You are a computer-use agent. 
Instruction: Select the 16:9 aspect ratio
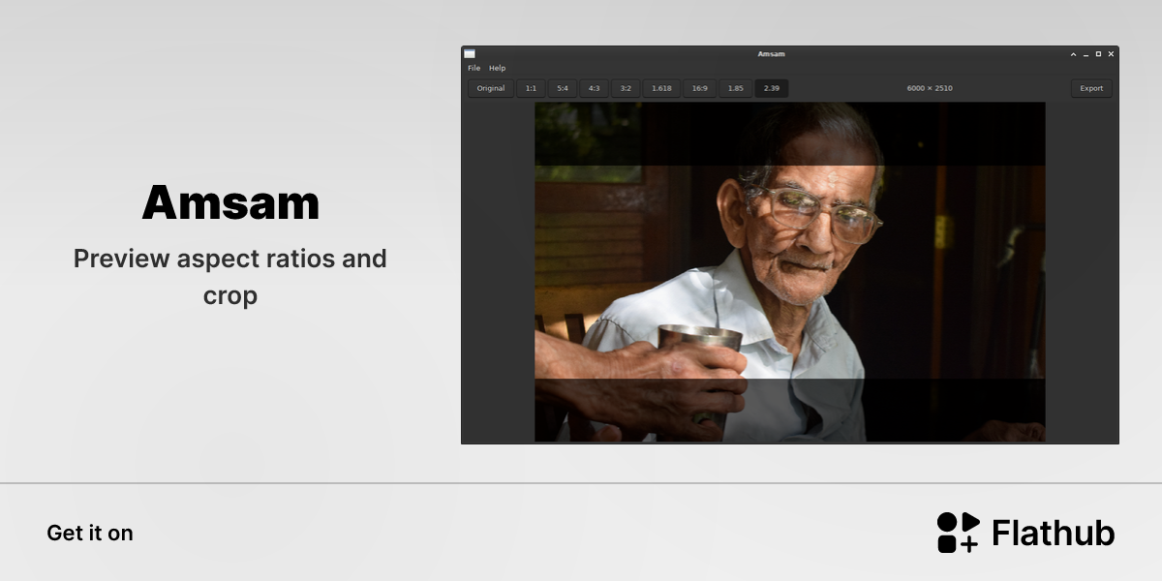coord(699,89)
